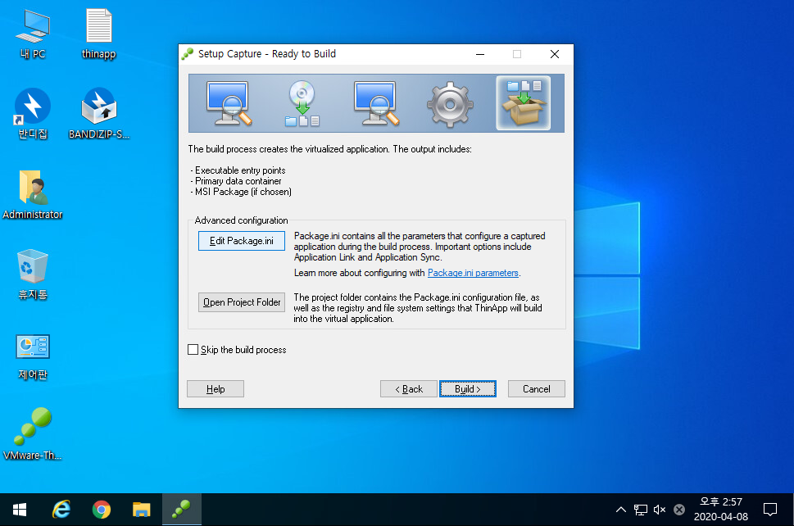Start the build with Build button
This screenshot has height=526, width=794.
tap(468, 389)
